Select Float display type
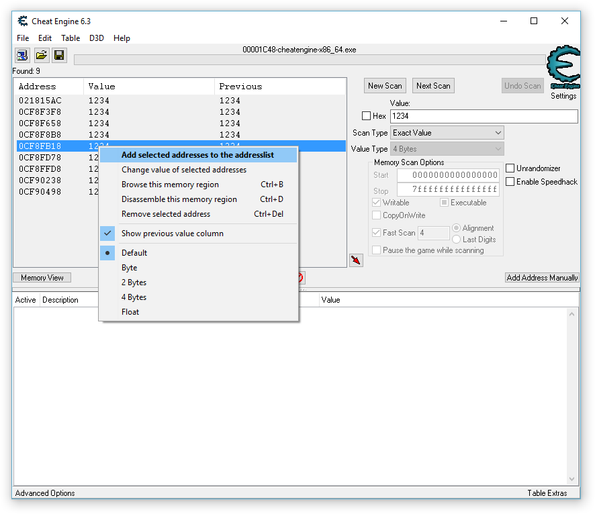The width and height of the screenshot is (595, 514). tap(198, 311)
